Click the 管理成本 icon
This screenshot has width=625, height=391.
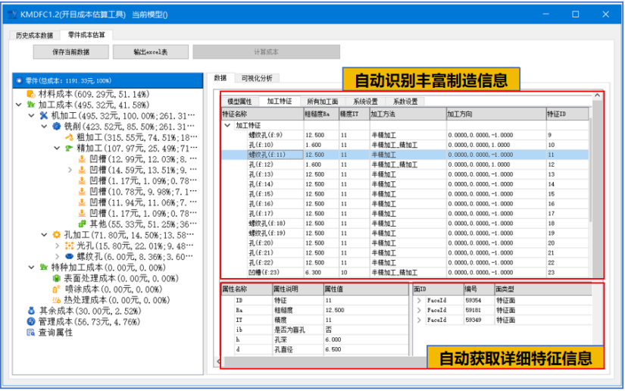(31, 321)
